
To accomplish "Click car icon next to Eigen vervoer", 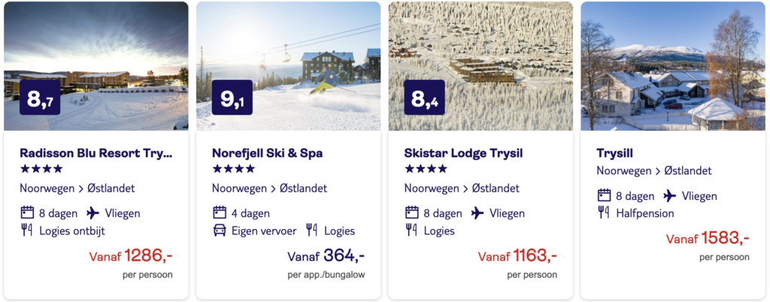I will (x=220, y=231).
